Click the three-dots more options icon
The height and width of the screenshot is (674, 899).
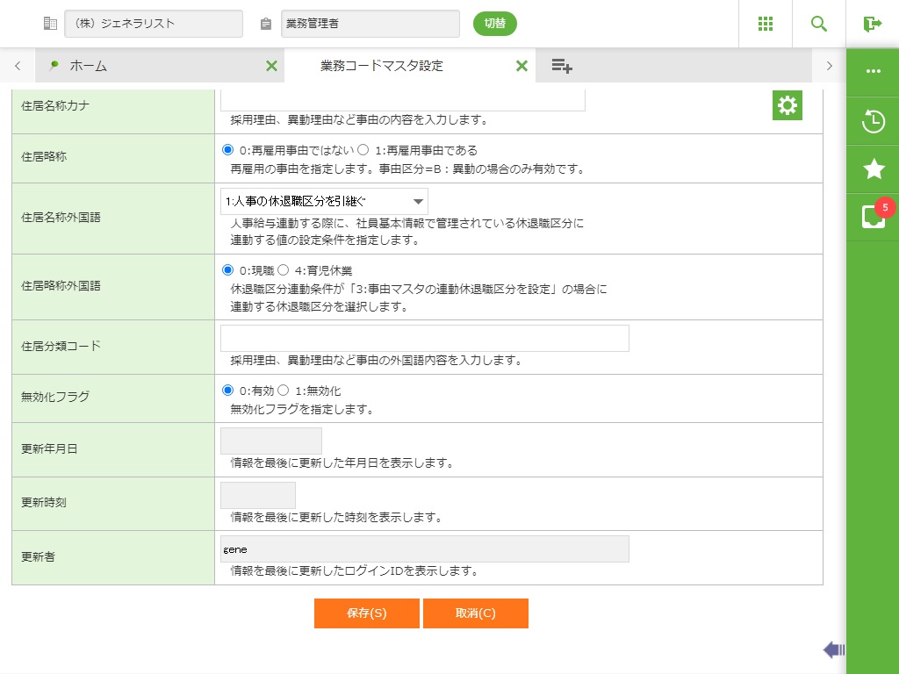(x=873, y=71)
